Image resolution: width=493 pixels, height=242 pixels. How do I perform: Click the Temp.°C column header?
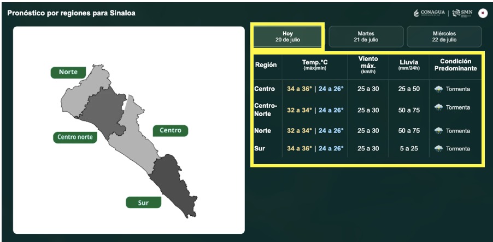point(315,64)
